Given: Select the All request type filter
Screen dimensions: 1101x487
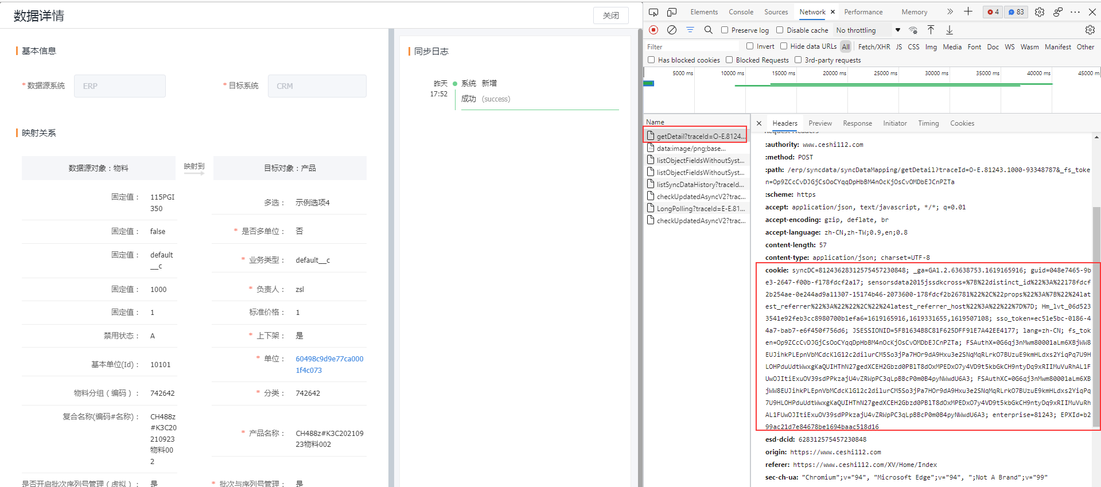Looking at the screenshot, I should (846, 47).
